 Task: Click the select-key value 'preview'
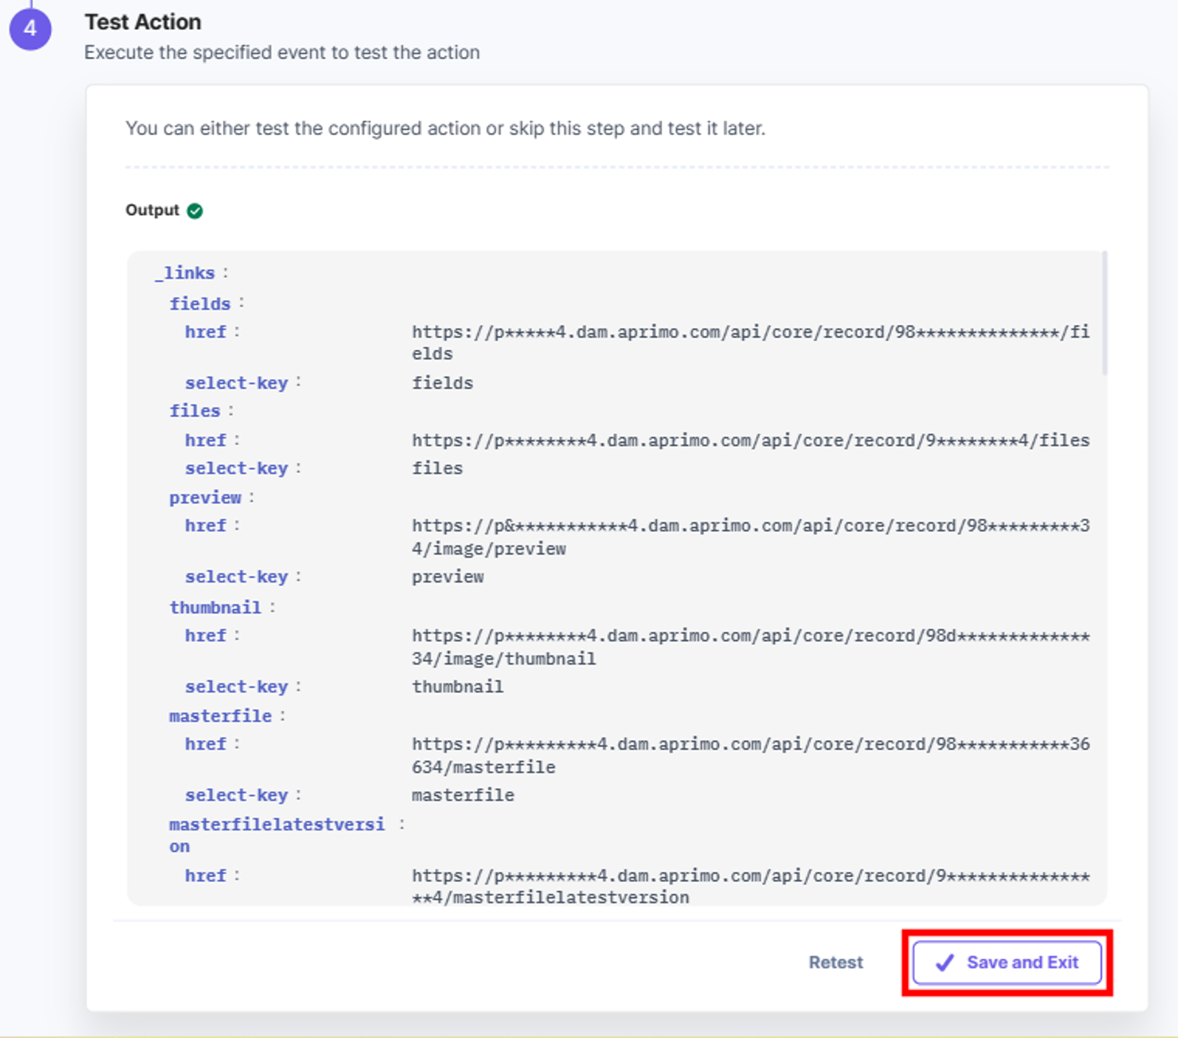pyautogui.click(x=448, y=577)
